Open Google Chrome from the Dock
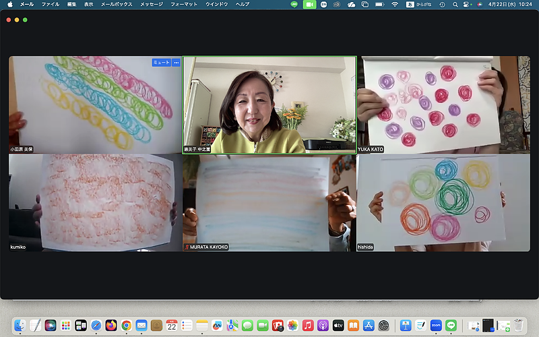 tap(127, 325)
